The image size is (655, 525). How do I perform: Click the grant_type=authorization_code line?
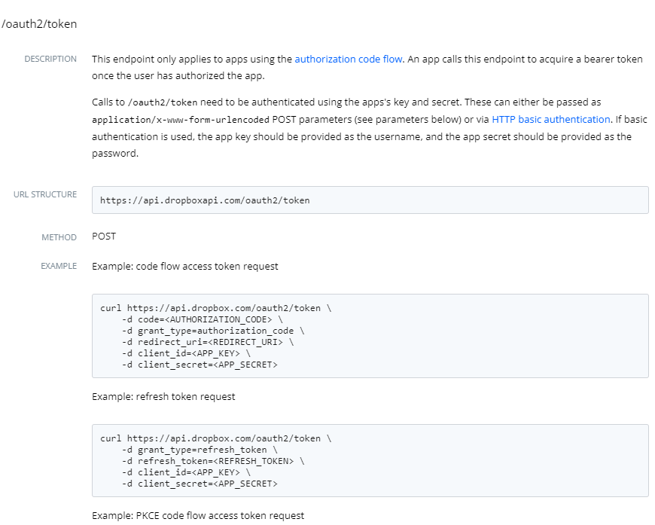[x=213, y=331]
